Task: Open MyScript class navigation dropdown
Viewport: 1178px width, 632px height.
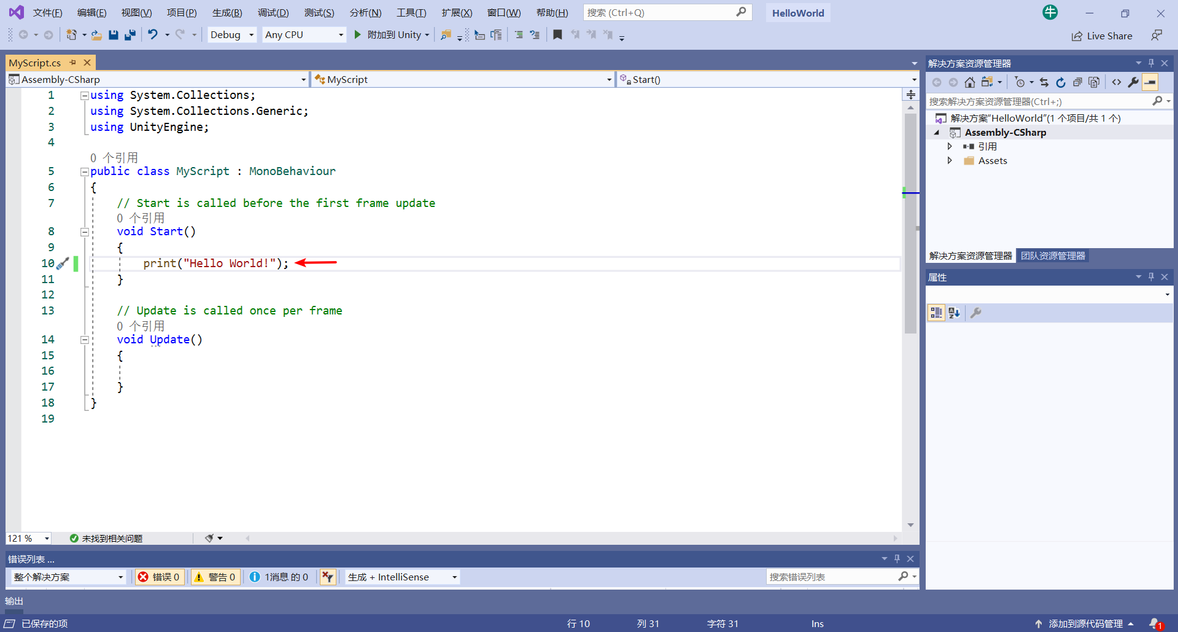Action: pyautogui.click(x=462, y=79)
